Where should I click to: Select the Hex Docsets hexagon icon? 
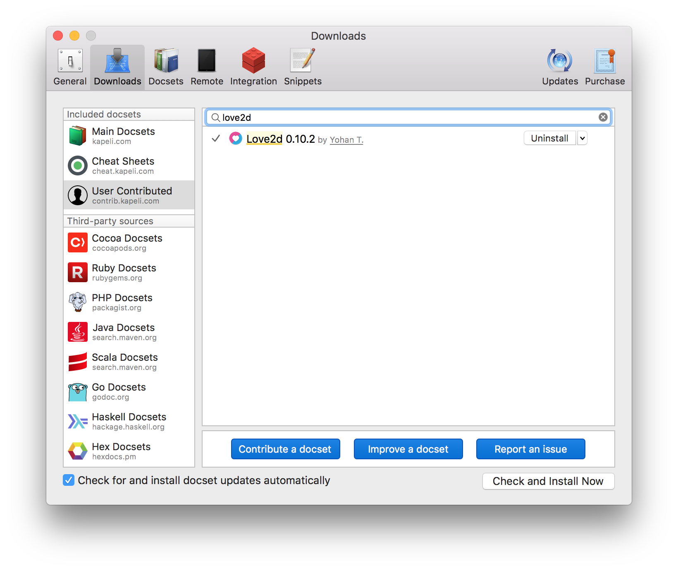tap(78, 451)
